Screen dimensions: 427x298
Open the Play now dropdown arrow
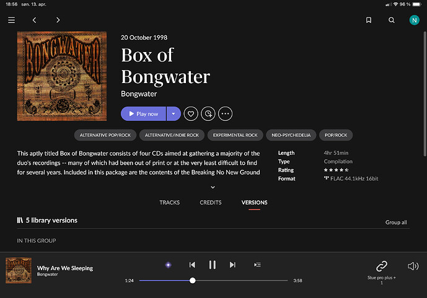point(174,114)
